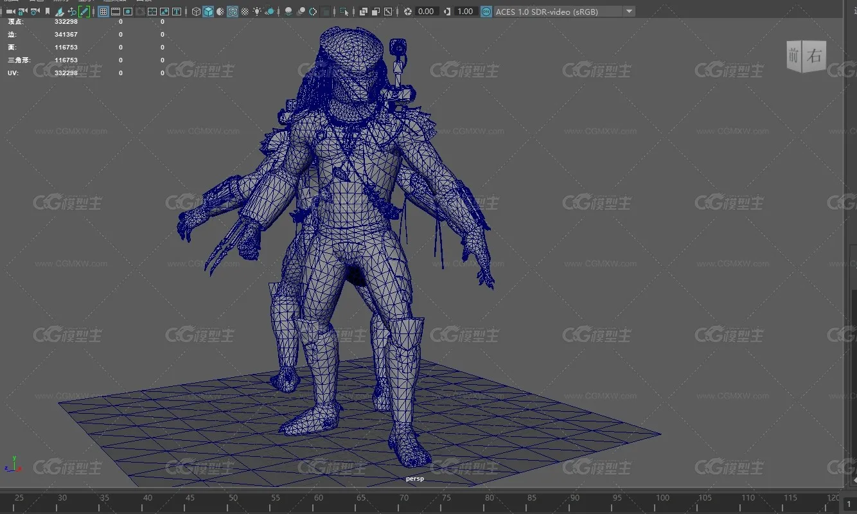
Task: Click frame 75 on the timeline
Action: pyautogui.click(x=446, y=498)
